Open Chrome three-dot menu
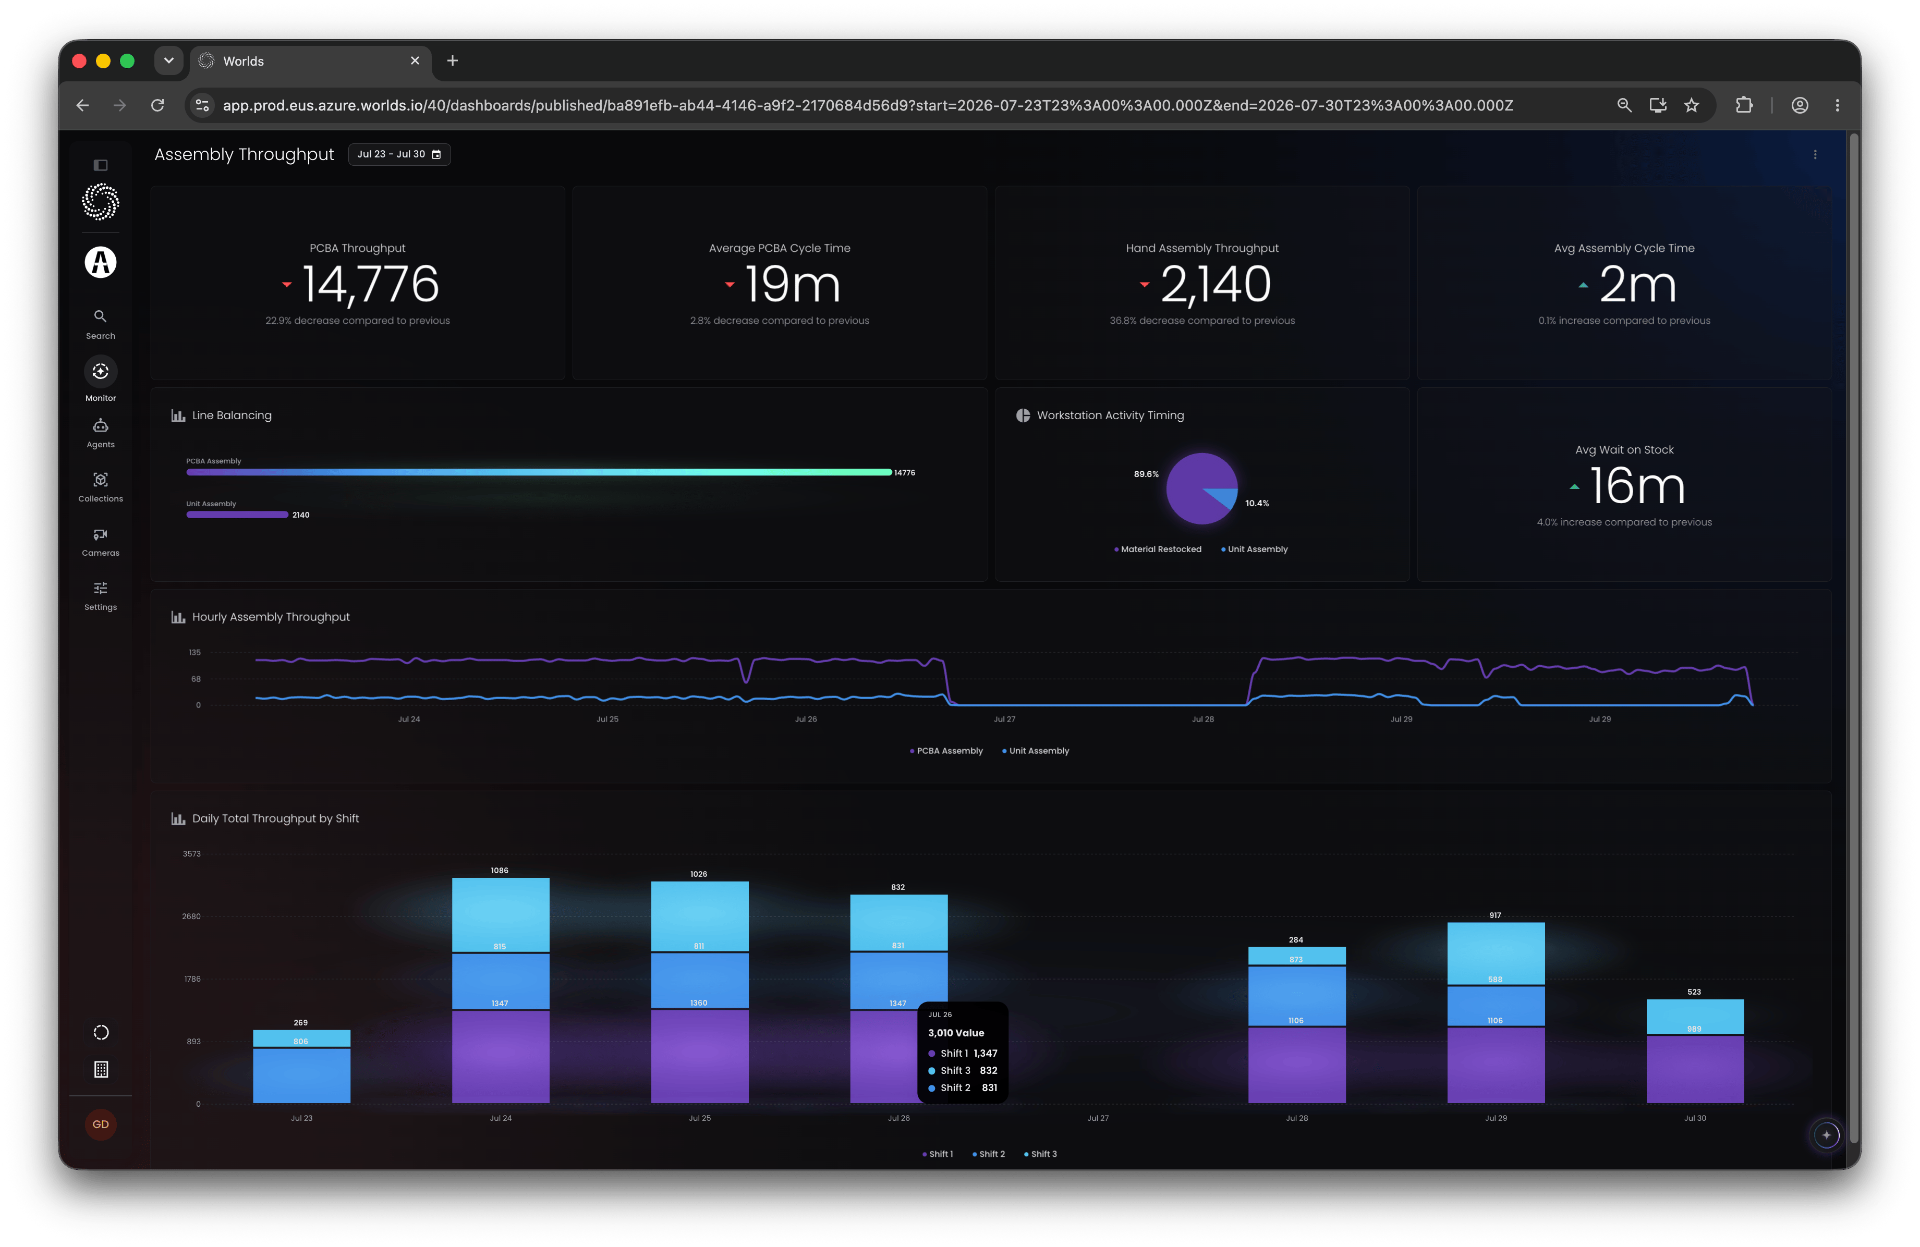1920x1247 pixels. coord(1838,106)
